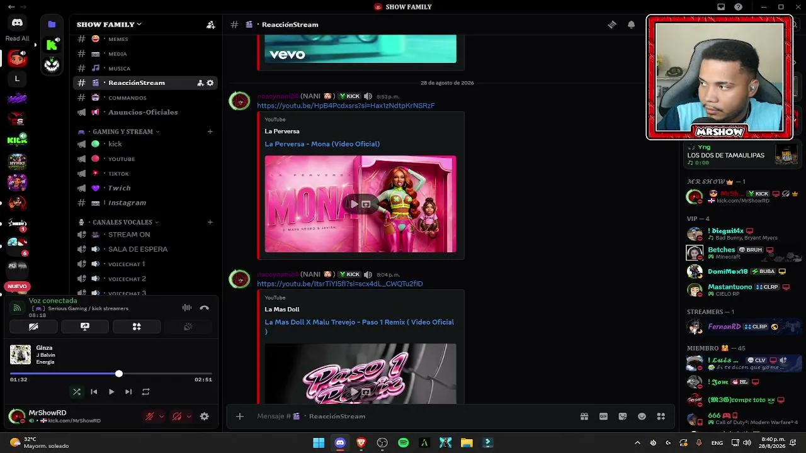806x453 pixels.
Task: Open the MEMES channel
Action: pos(145,39)
